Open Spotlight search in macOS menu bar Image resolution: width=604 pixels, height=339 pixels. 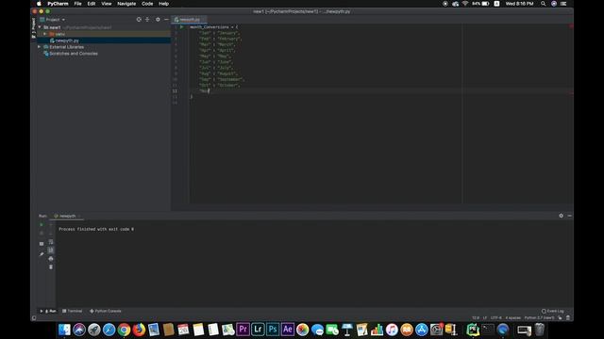click(x=544, y=4)
